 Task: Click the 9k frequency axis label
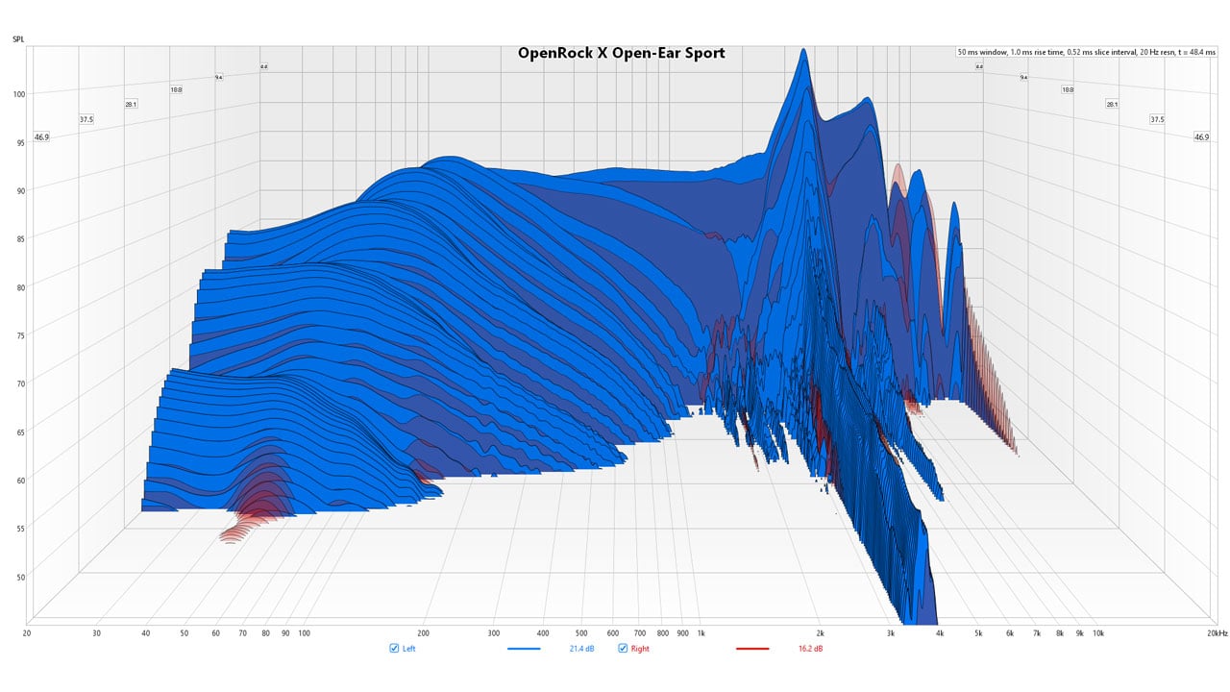click(x=1080, y=633)
